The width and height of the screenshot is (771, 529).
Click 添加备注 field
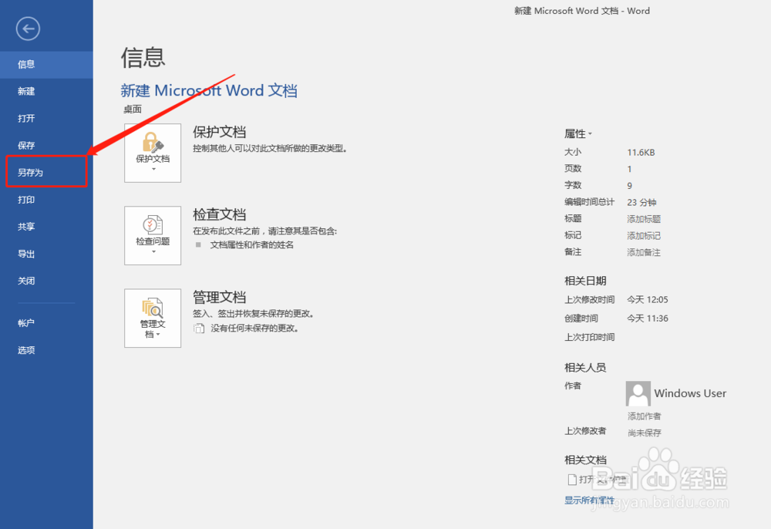(x=644, y=252)
